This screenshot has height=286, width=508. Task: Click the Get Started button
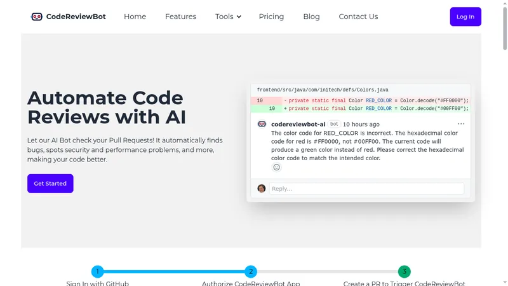50,184
